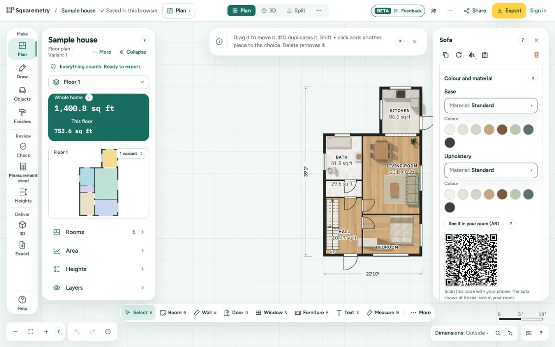Image resolution: width=555 pixels, height=347 pixels.
Task: Pick the dark charcoal Base colour swatch
Action: pyautogui.click(x=450, y=143)
